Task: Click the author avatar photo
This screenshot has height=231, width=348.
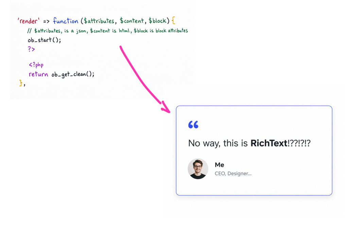Action: pyautogui.click(x=198, y=169)
